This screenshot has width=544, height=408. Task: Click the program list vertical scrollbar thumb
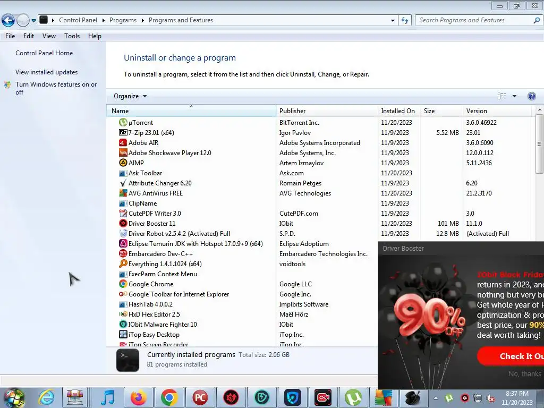[539, 143]
